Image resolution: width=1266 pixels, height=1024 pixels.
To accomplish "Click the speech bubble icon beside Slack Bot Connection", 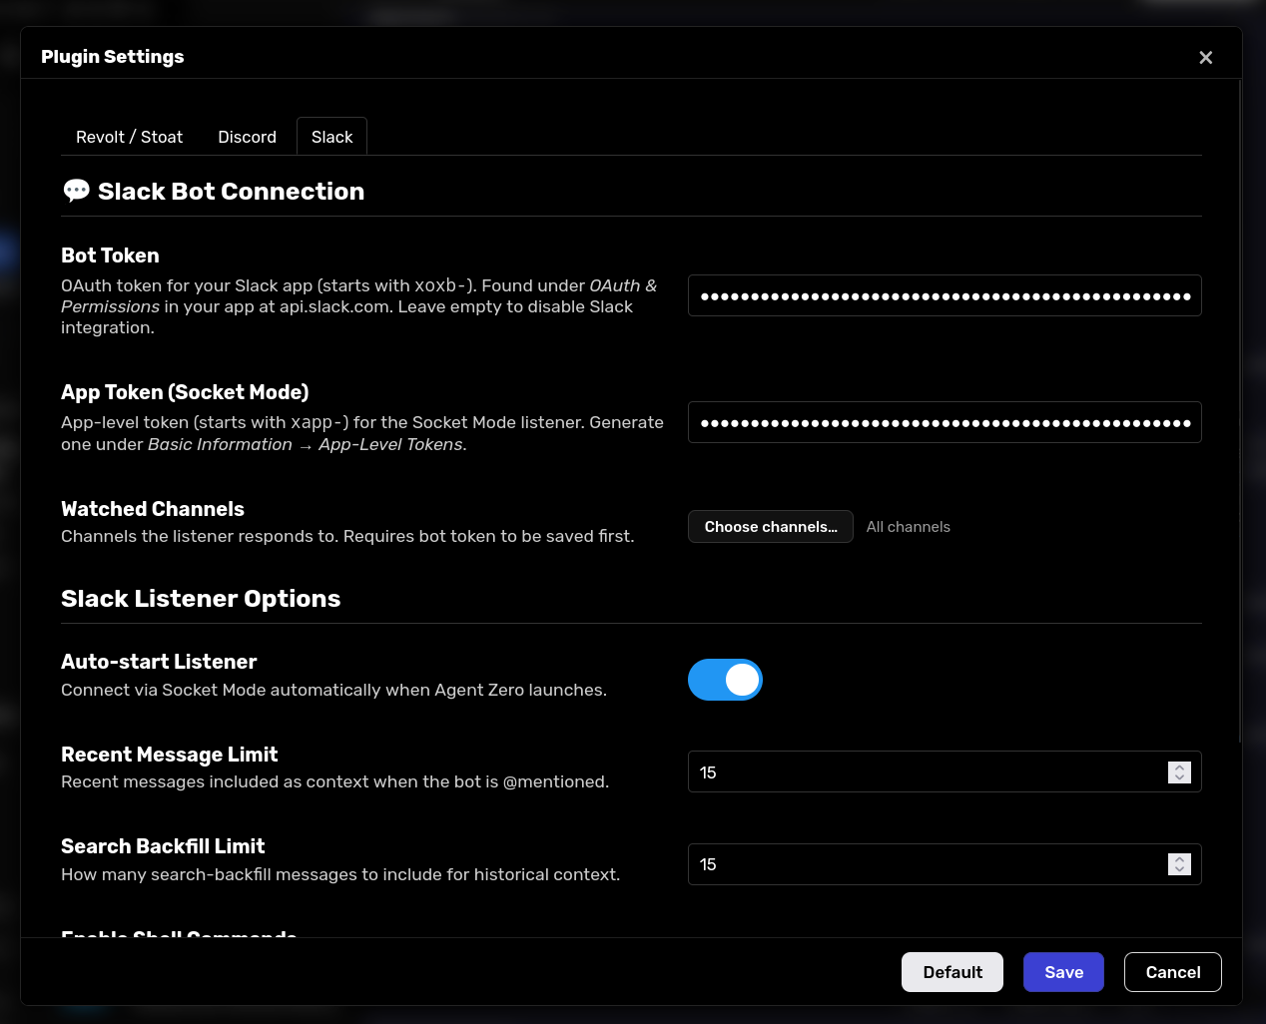I will tap(76, 191).
